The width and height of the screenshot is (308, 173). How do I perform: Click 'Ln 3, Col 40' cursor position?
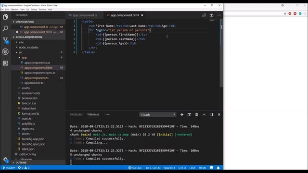(x=153, y=168)
